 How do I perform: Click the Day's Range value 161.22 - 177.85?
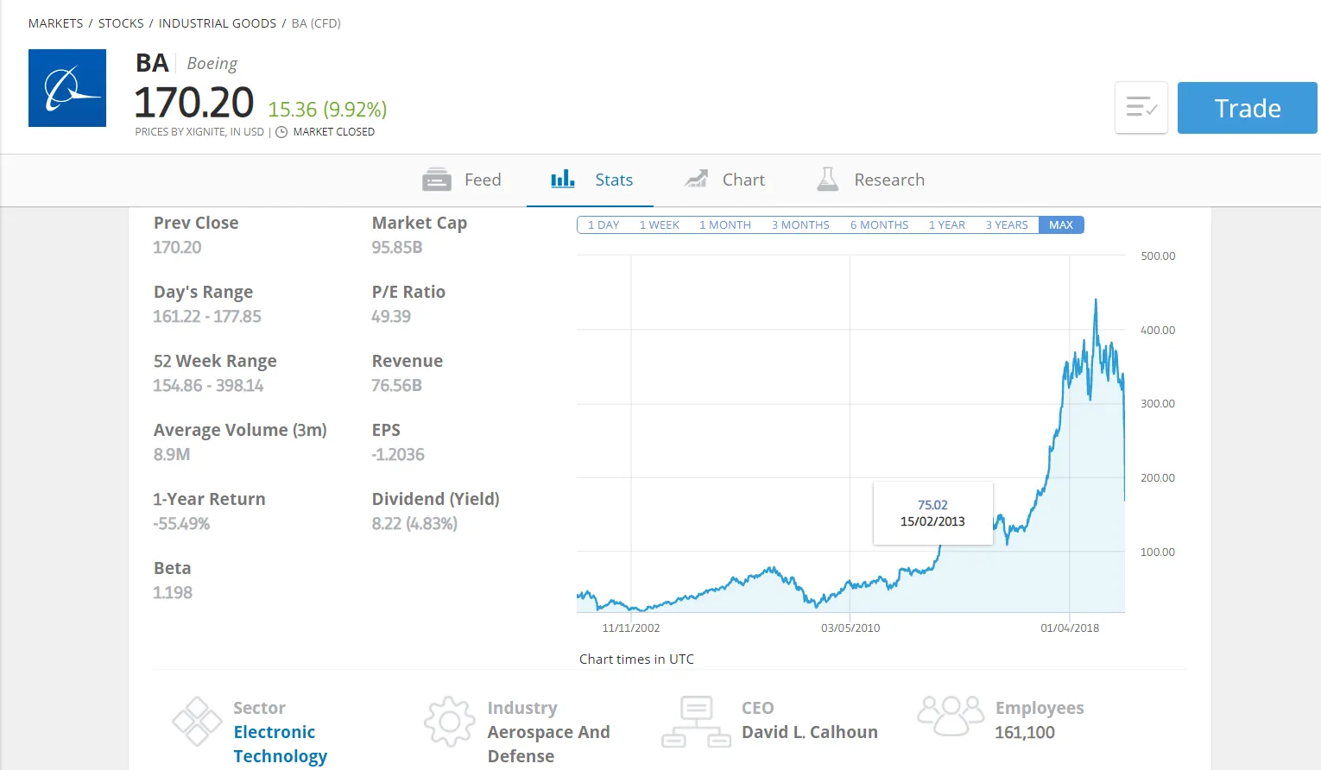pyautogui.click(x=207, y=317)
